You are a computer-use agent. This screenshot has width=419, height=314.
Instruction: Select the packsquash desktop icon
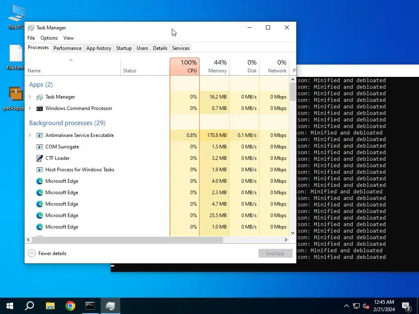point(14,98)
